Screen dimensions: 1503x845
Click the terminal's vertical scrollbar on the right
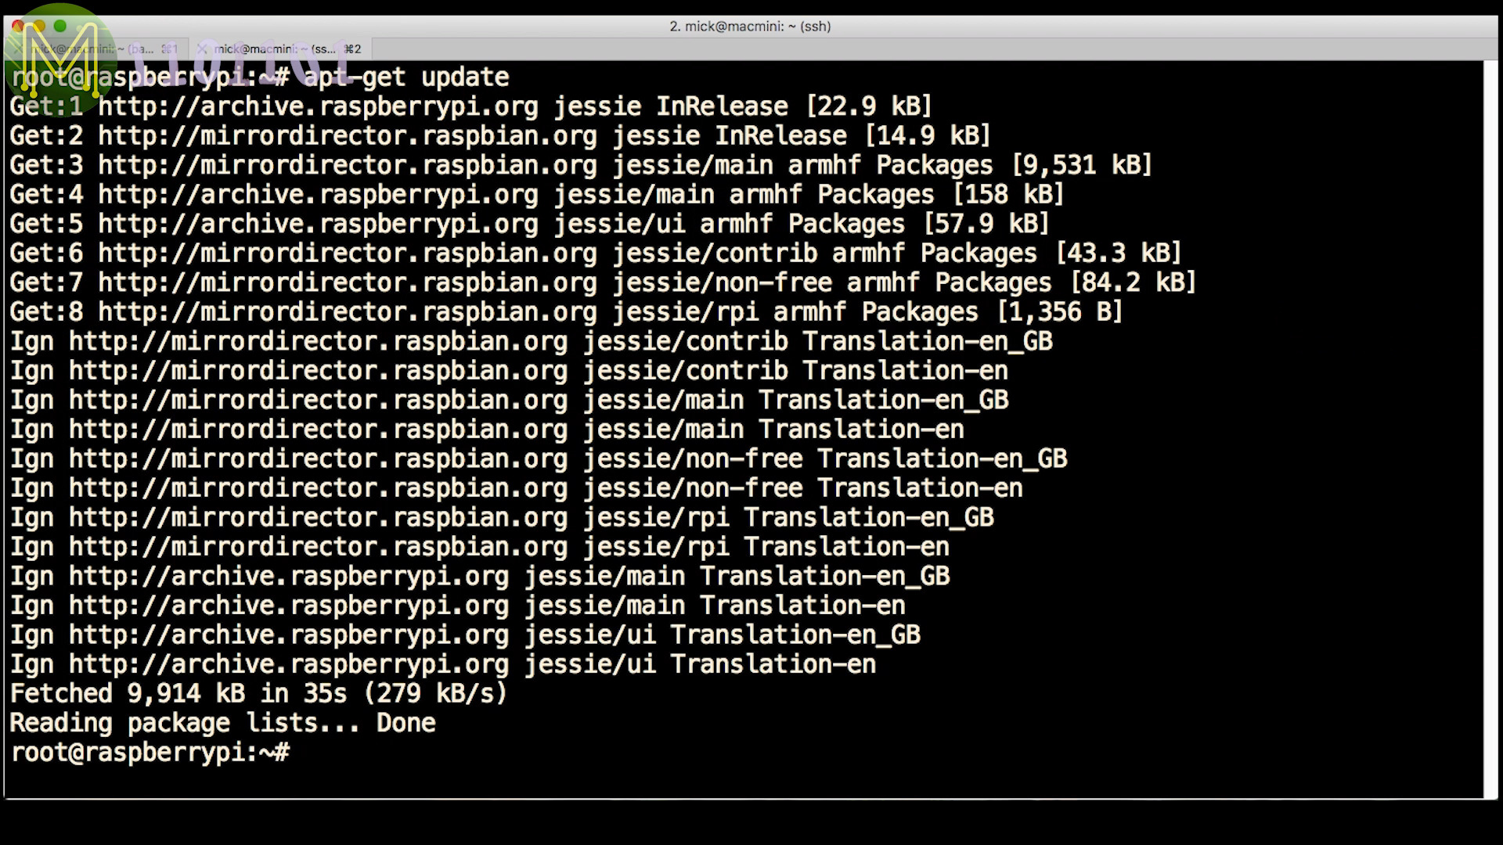click(1490, 429)
